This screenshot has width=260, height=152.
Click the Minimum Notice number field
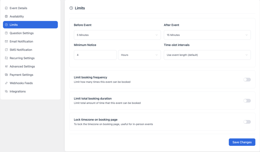tap(95, 55)
